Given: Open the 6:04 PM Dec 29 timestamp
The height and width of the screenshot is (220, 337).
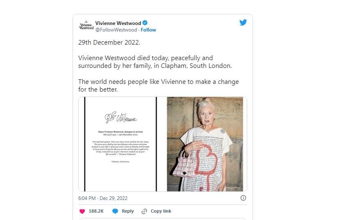Looking at the screenshot, I should 103,198.
